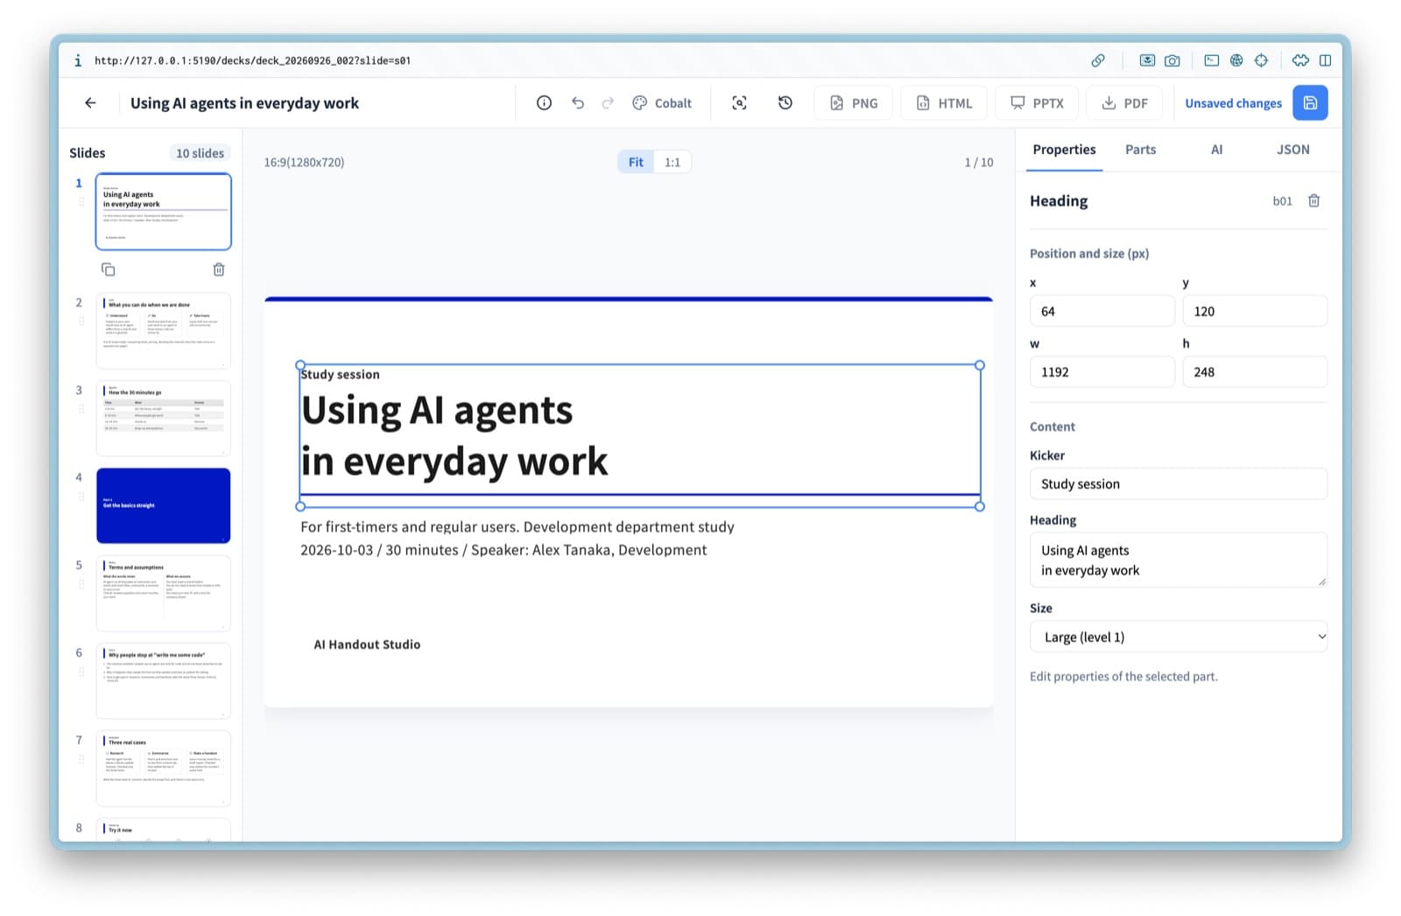The height and width of the screenshot is (916, 1401).
Task: Select the slide 4 thumbnail with blue background
Action: pos(164,505)
